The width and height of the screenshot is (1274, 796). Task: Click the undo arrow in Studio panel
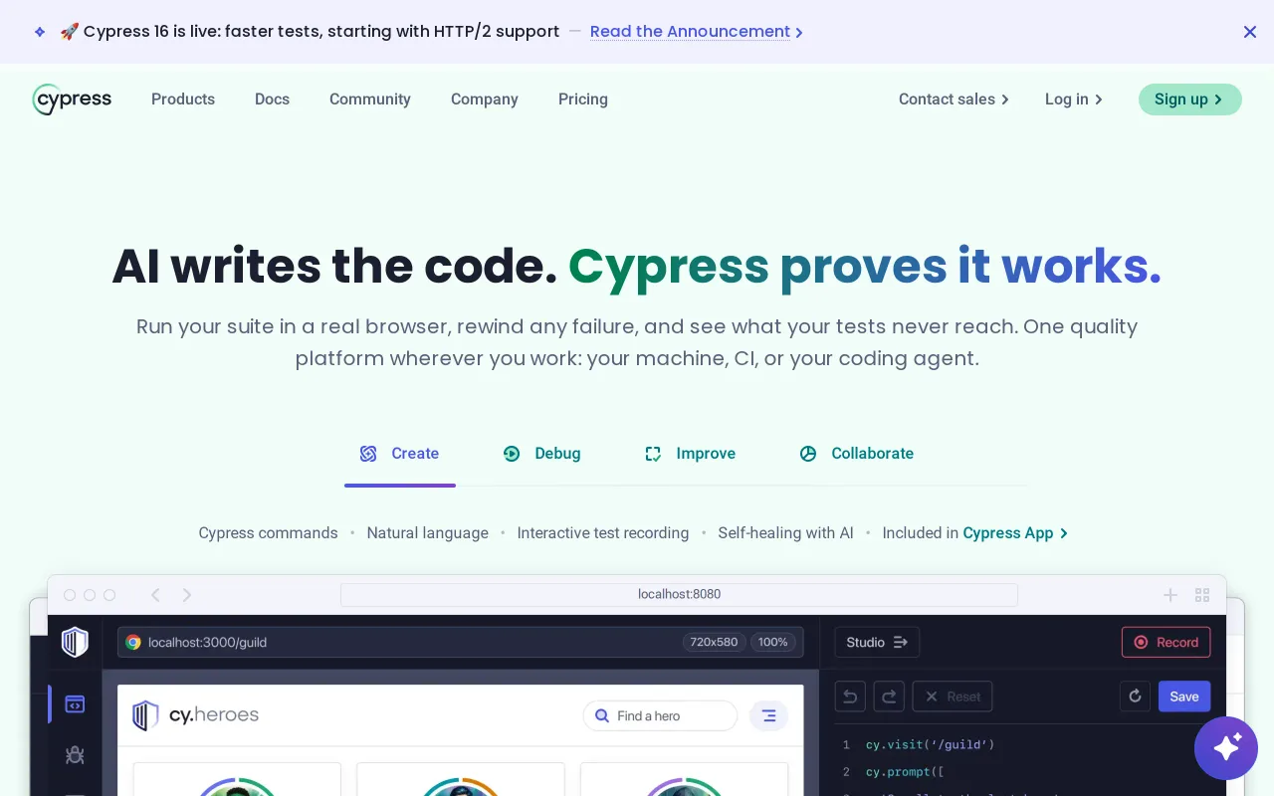pos(850,696)
